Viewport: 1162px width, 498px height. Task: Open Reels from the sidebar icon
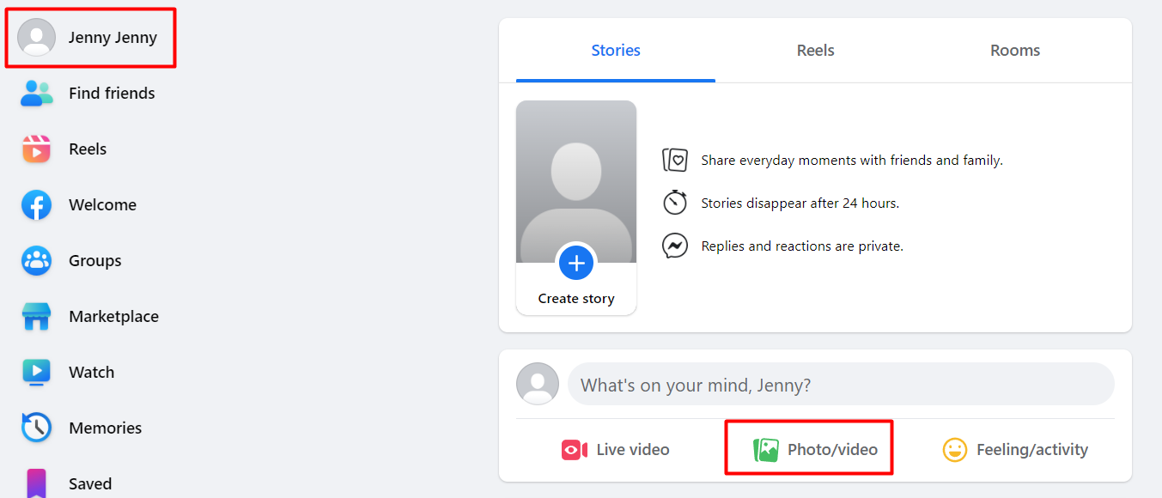37,149
